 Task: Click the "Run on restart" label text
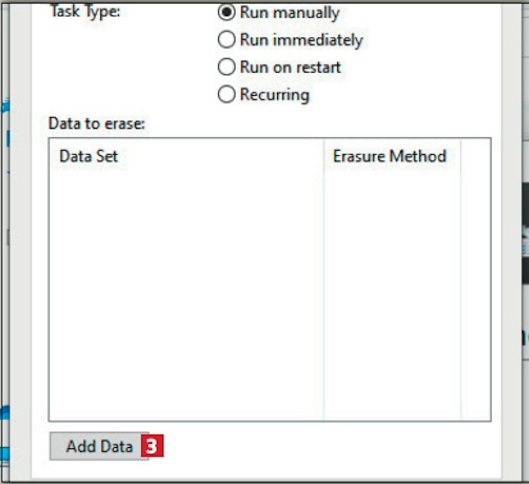pos(291,67)
